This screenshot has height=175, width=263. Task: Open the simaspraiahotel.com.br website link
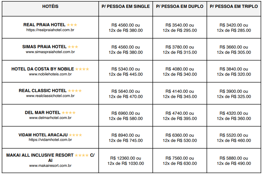point(50,52)
